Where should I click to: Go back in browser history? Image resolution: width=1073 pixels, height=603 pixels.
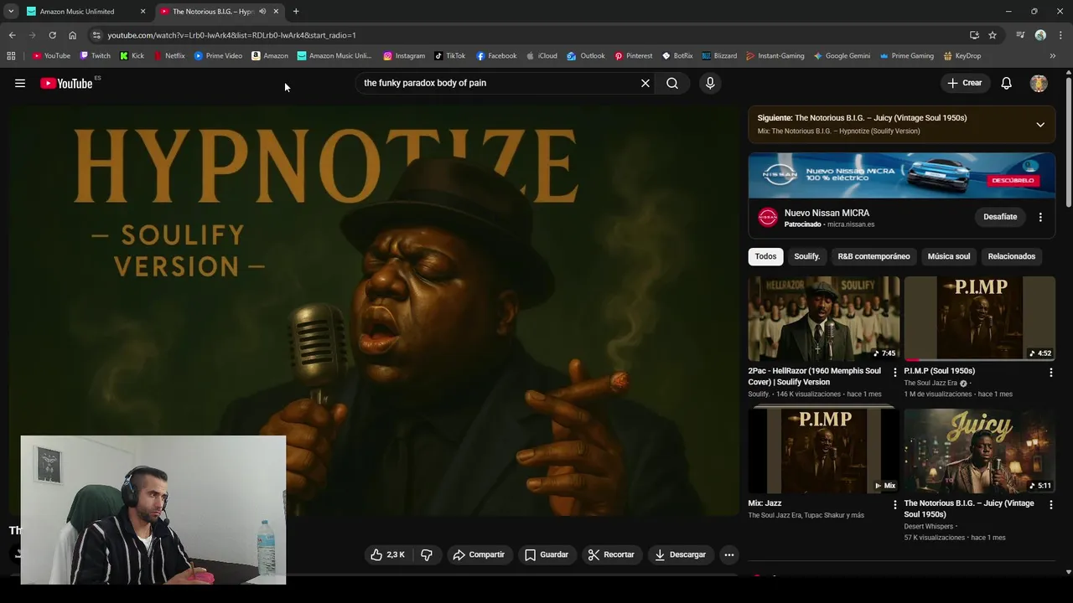click(x=12, y=35)
